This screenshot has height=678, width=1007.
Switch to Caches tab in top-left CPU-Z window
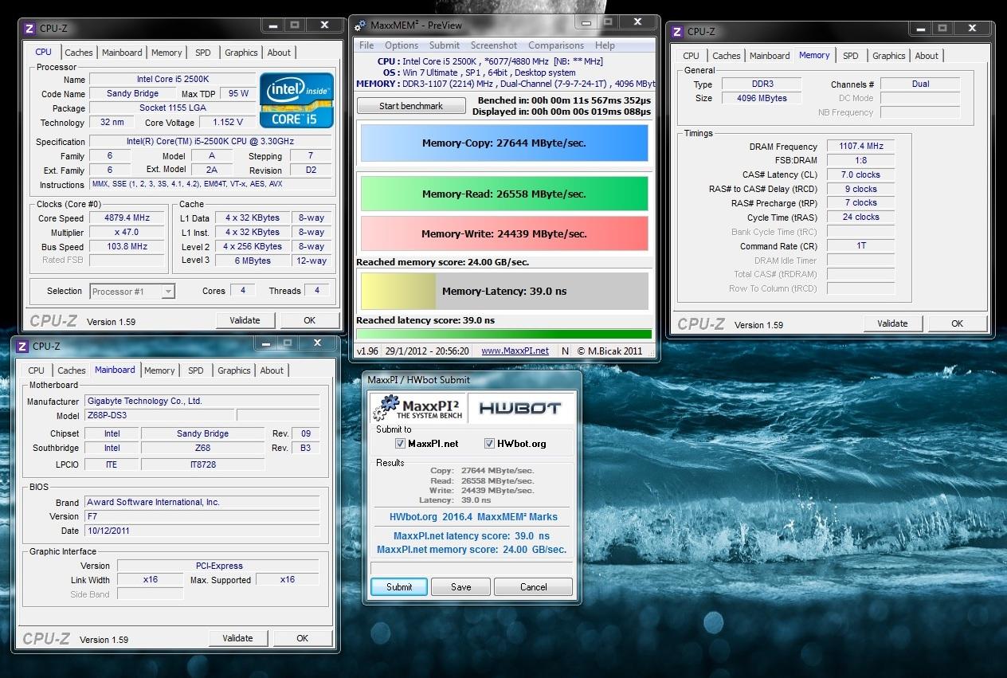coord(79,53)
